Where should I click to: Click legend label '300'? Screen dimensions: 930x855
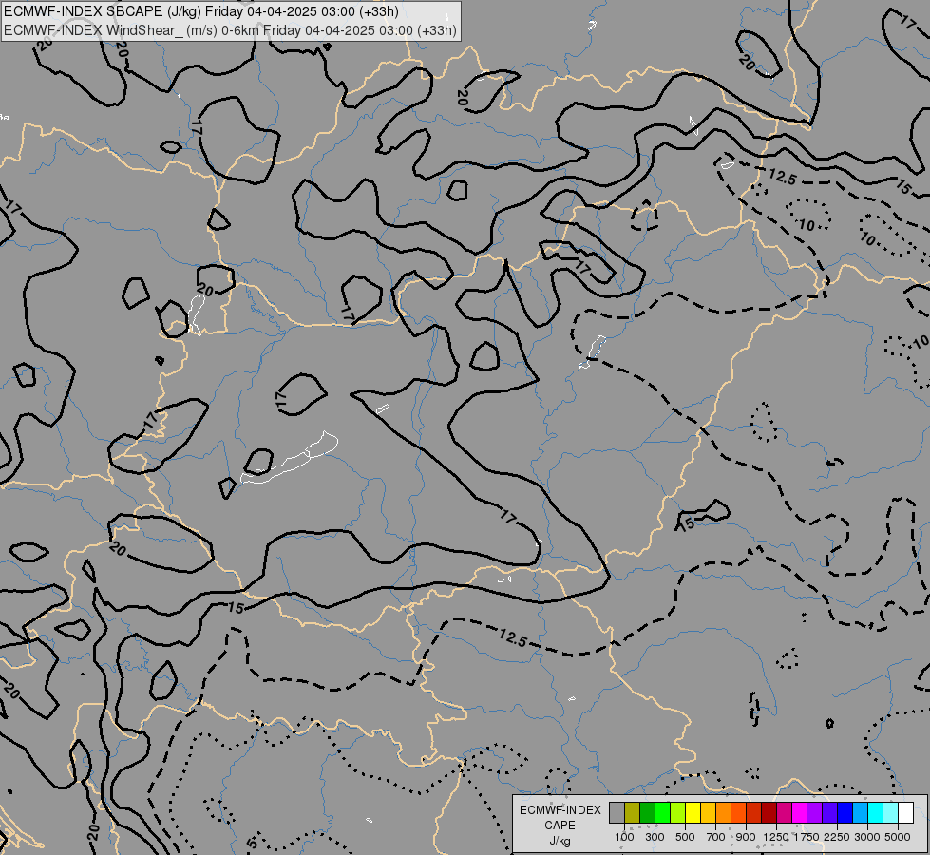tap(655, 837)
